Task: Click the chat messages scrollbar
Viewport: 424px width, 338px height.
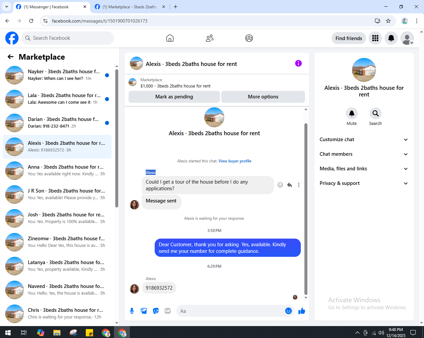Action: (x=306, y=209)
